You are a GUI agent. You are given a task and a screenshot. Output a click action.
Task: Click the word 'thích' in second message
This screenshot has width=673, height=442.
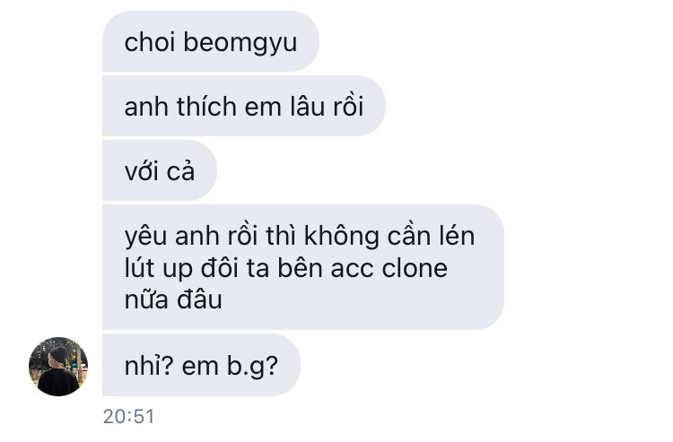206,106
